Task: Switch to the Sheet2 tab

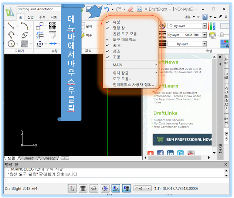Action: pyautogui.click(x=49, y=158)
